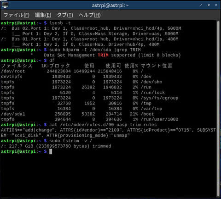Close the astrpi terminal window
221x199 pixels.
216,5
